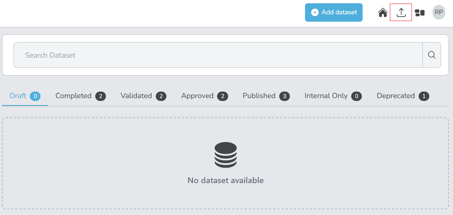Open the dashboard layout icon
Image resolution: width=453 pixels, height=215 pixels.
[x=419, y=13]
